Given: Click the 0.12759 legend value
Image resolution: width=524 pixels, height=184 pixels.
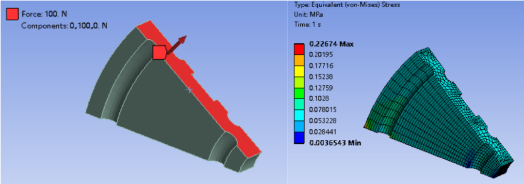Looking at the screenshot, I should pos(322,88).
